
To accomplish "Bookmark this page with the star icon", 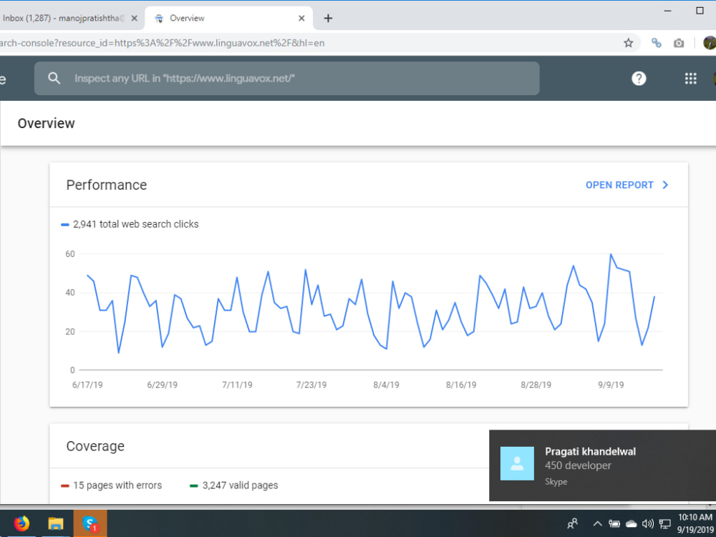I will coord(629,43).
